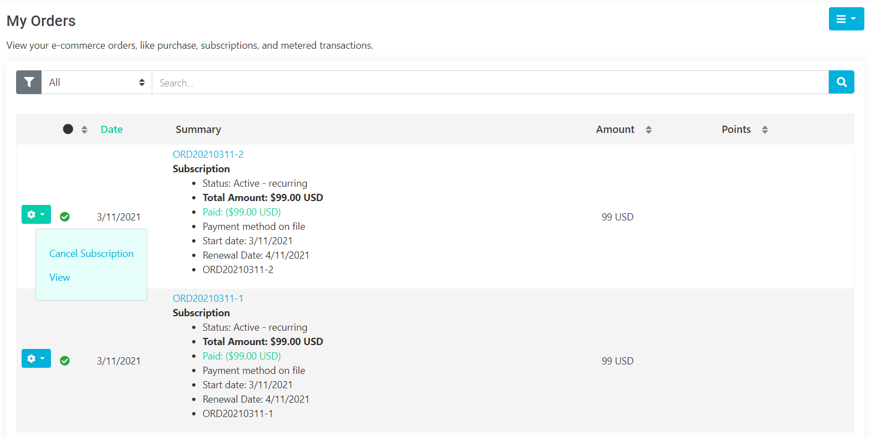
Task: Focus the Search input field
Action: click(490, 83)
